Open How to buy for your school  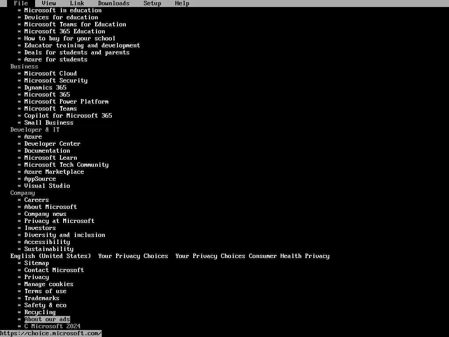pos(70,39)
